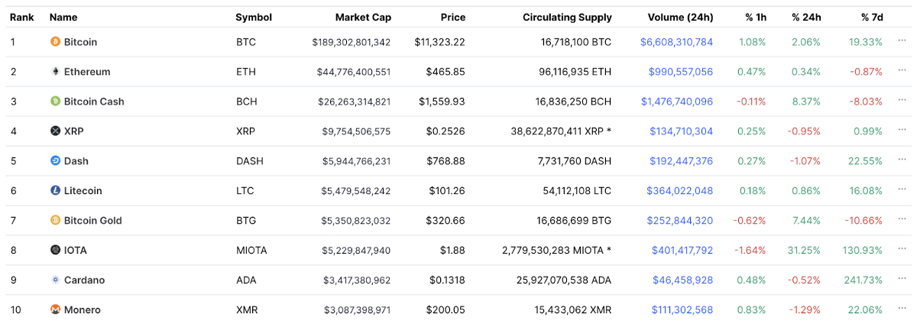Viewport: 917px width, 324px height.
Task: Click the Rank column header
Action: (21, 18)
